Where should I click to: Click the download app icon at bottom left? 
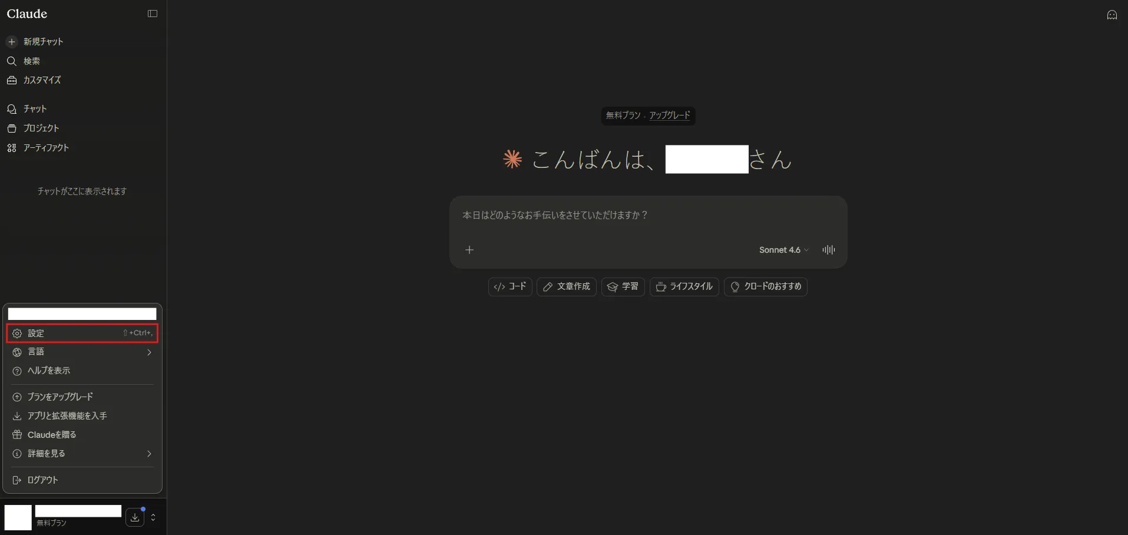point(135,517)
